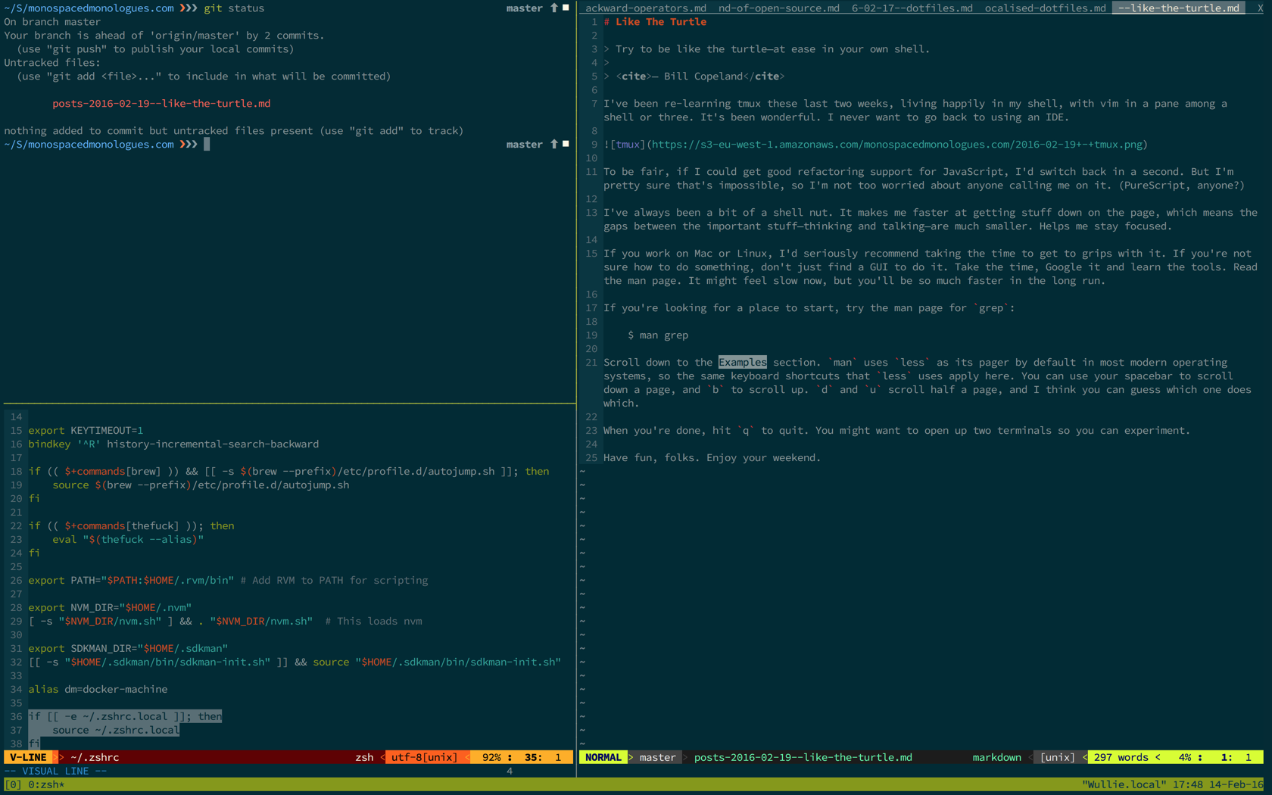This screenshot has width=1272, height=795.
Task: Click the highlighted word Examples
Action: [742, 363]
